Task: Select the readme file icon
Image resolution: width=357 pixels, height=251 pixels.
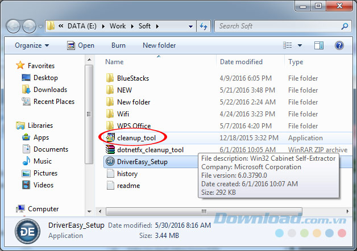Action: (x=110, y=185)
